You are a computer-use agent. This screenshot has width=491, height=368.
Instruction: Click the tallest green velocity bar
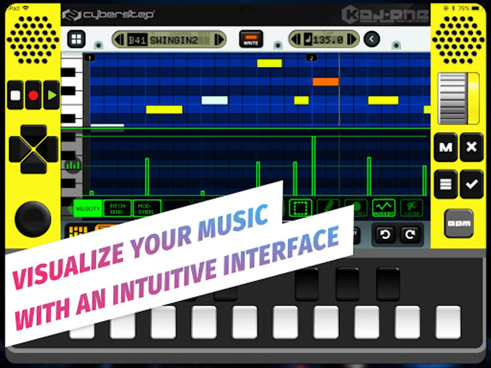313,166
